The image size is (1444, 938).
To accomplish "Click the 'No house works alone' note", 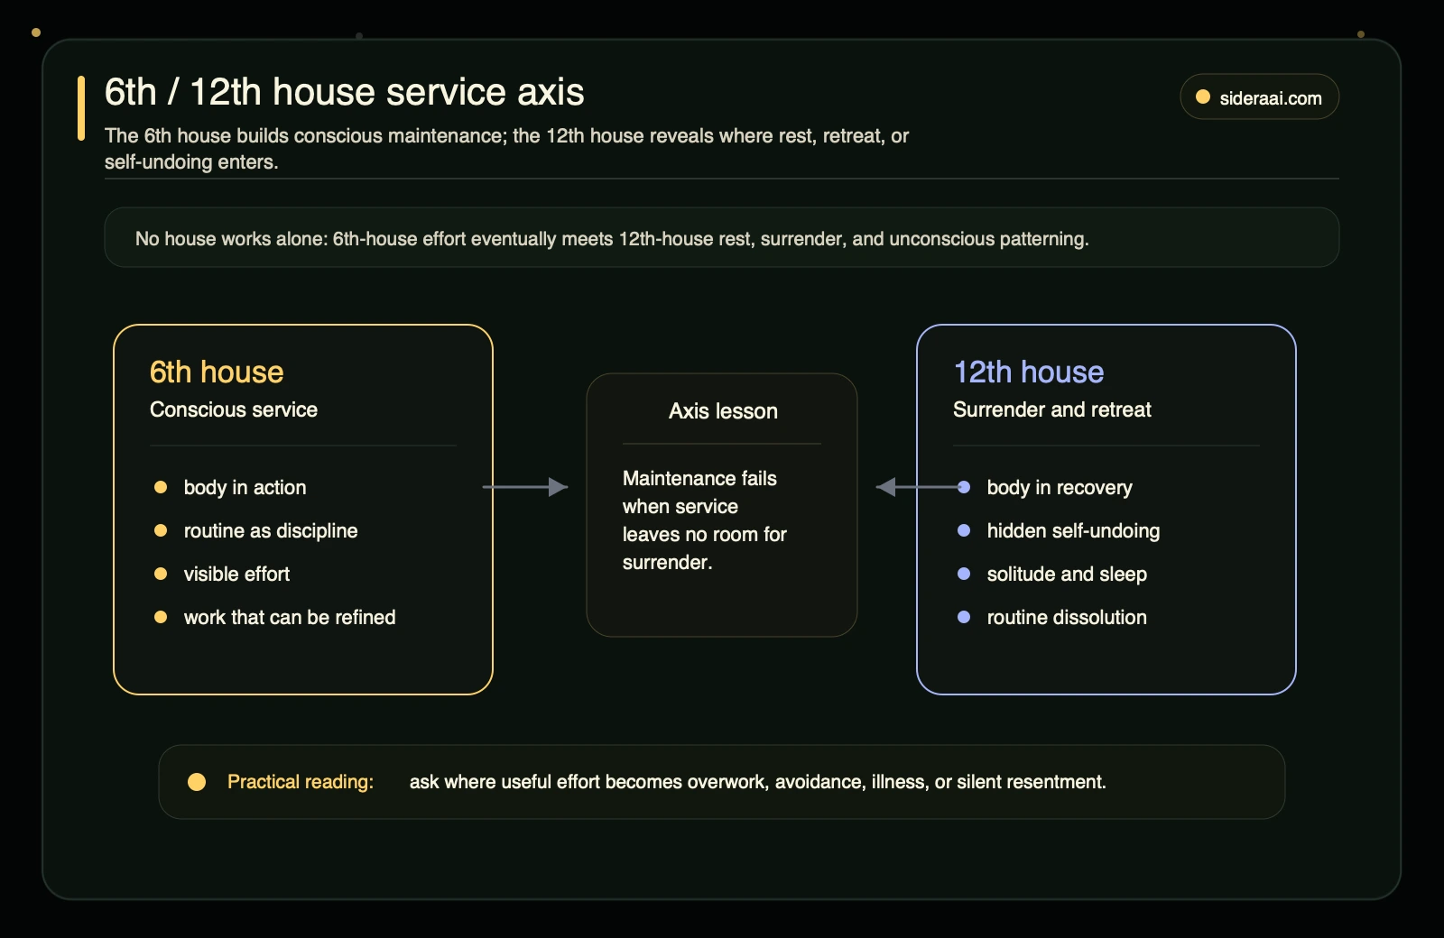I will [x=721, y=237].
